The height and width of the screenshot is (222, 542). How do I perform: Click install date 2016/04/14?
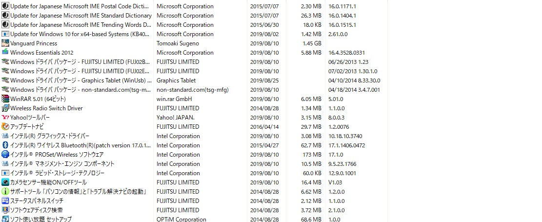[264, 126]
